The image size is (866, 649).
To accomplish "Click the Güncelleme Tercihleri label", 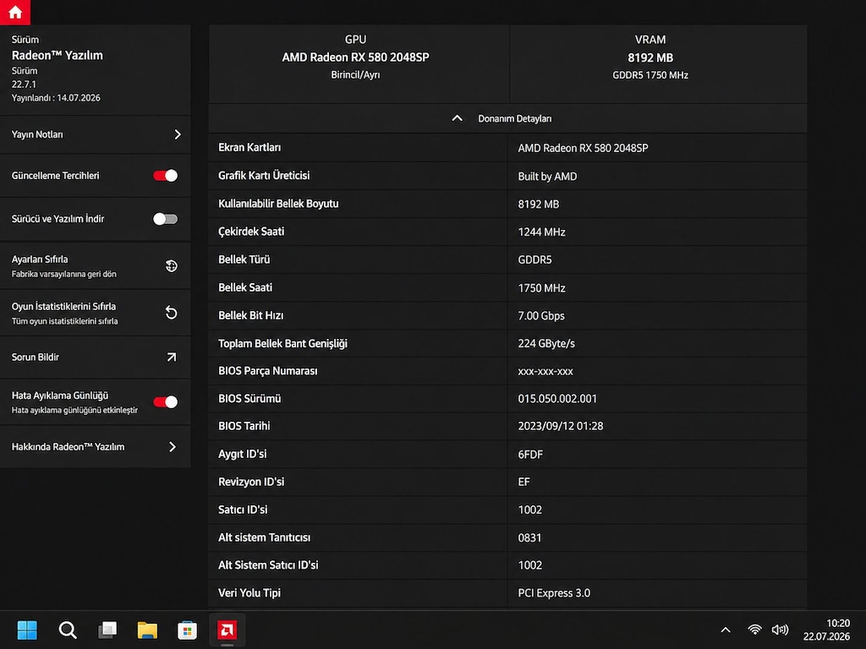I will pyautogui.click(x=55, y=176).
